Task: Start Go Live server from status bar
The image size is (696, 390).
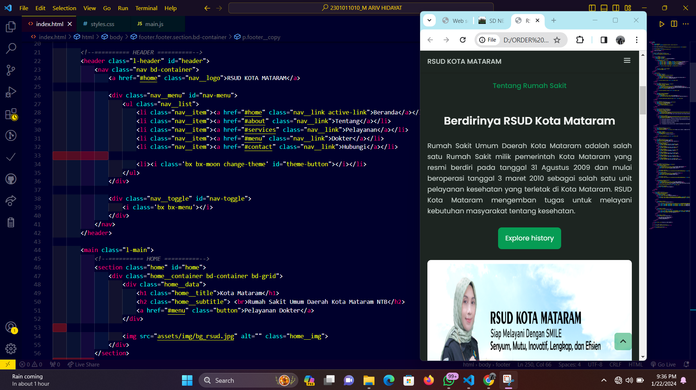Action: 663,365
